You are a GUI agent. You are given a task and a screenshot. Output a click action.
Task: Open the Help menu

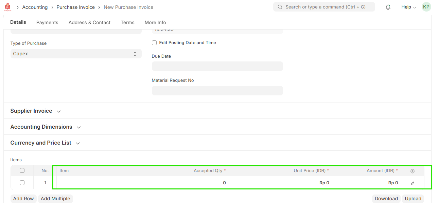(408, 7)
